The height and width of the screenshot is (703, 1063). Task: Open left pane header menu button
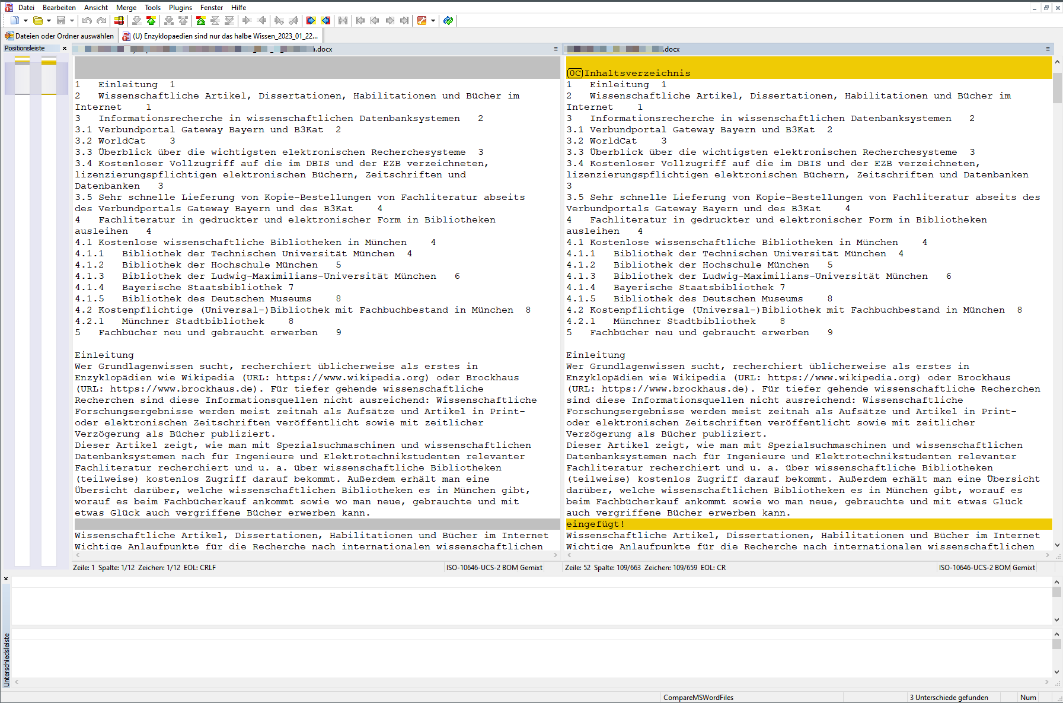tap(556, 49)
